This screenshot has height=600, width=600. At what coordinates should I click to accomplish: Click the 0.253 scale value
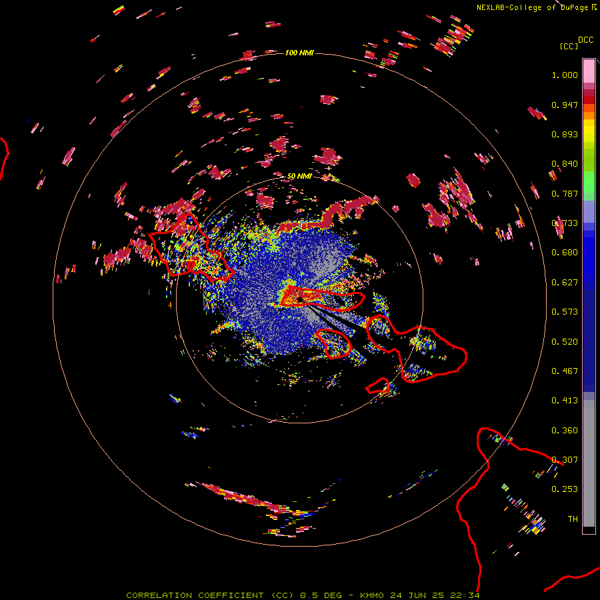[x=565, y=489]
